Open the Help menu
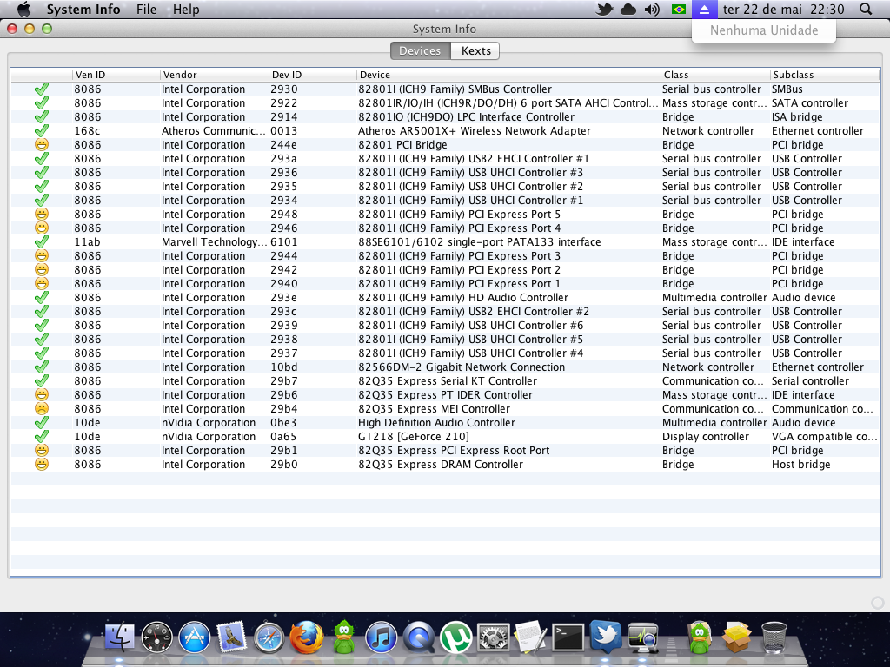890x667 pixels. tap(186, 10)
